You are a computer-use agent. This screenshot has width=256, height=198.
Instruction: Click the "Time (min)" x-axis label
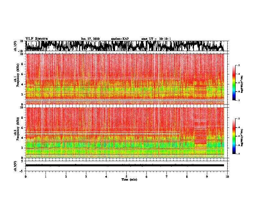129,180
